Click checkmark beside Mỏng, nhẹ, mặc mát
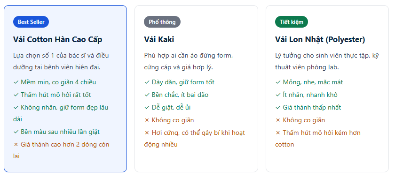Screen dimensions: 395x177 pos(278,82)
